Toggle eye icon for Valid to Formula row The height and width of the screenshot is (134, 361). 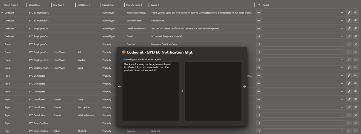tap(356, 115)
